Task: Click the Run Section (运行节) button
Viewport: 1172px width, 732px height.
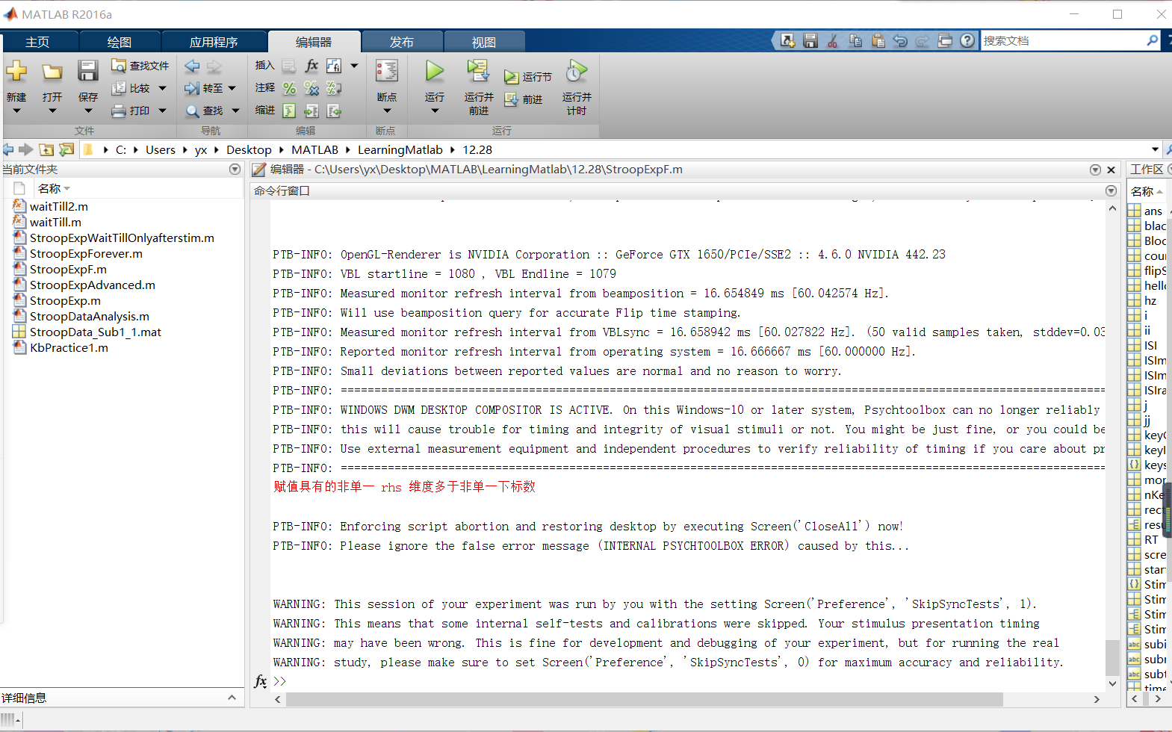Action: [527, 77]
